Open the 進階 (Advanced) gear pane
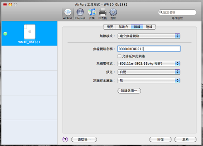Screen dimensions: 203x146 click(x=113, y=14)
